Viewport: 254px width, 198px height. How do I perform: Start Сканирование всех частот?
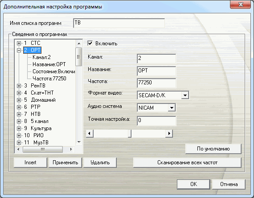point(187,162)
